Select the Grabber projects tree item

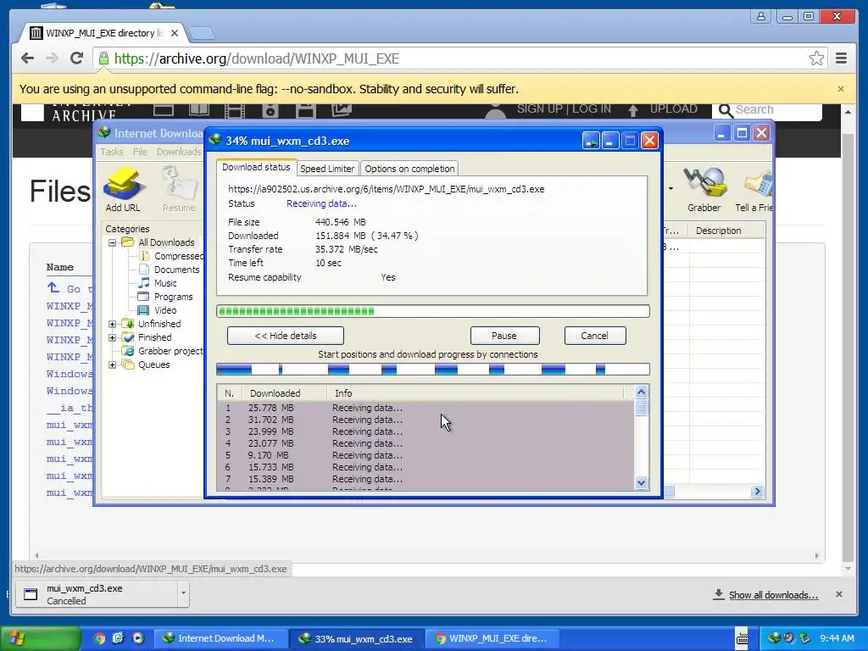[170, 351]
